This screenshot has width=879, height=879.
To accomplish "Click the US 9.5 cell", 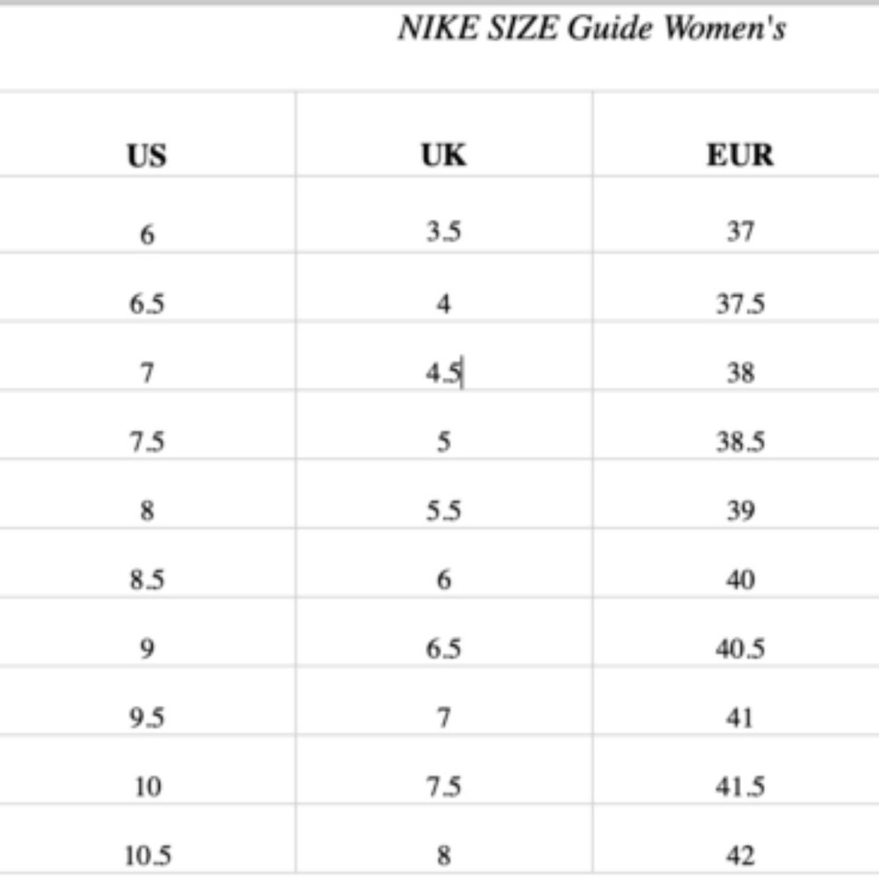I will coord(147,718).
